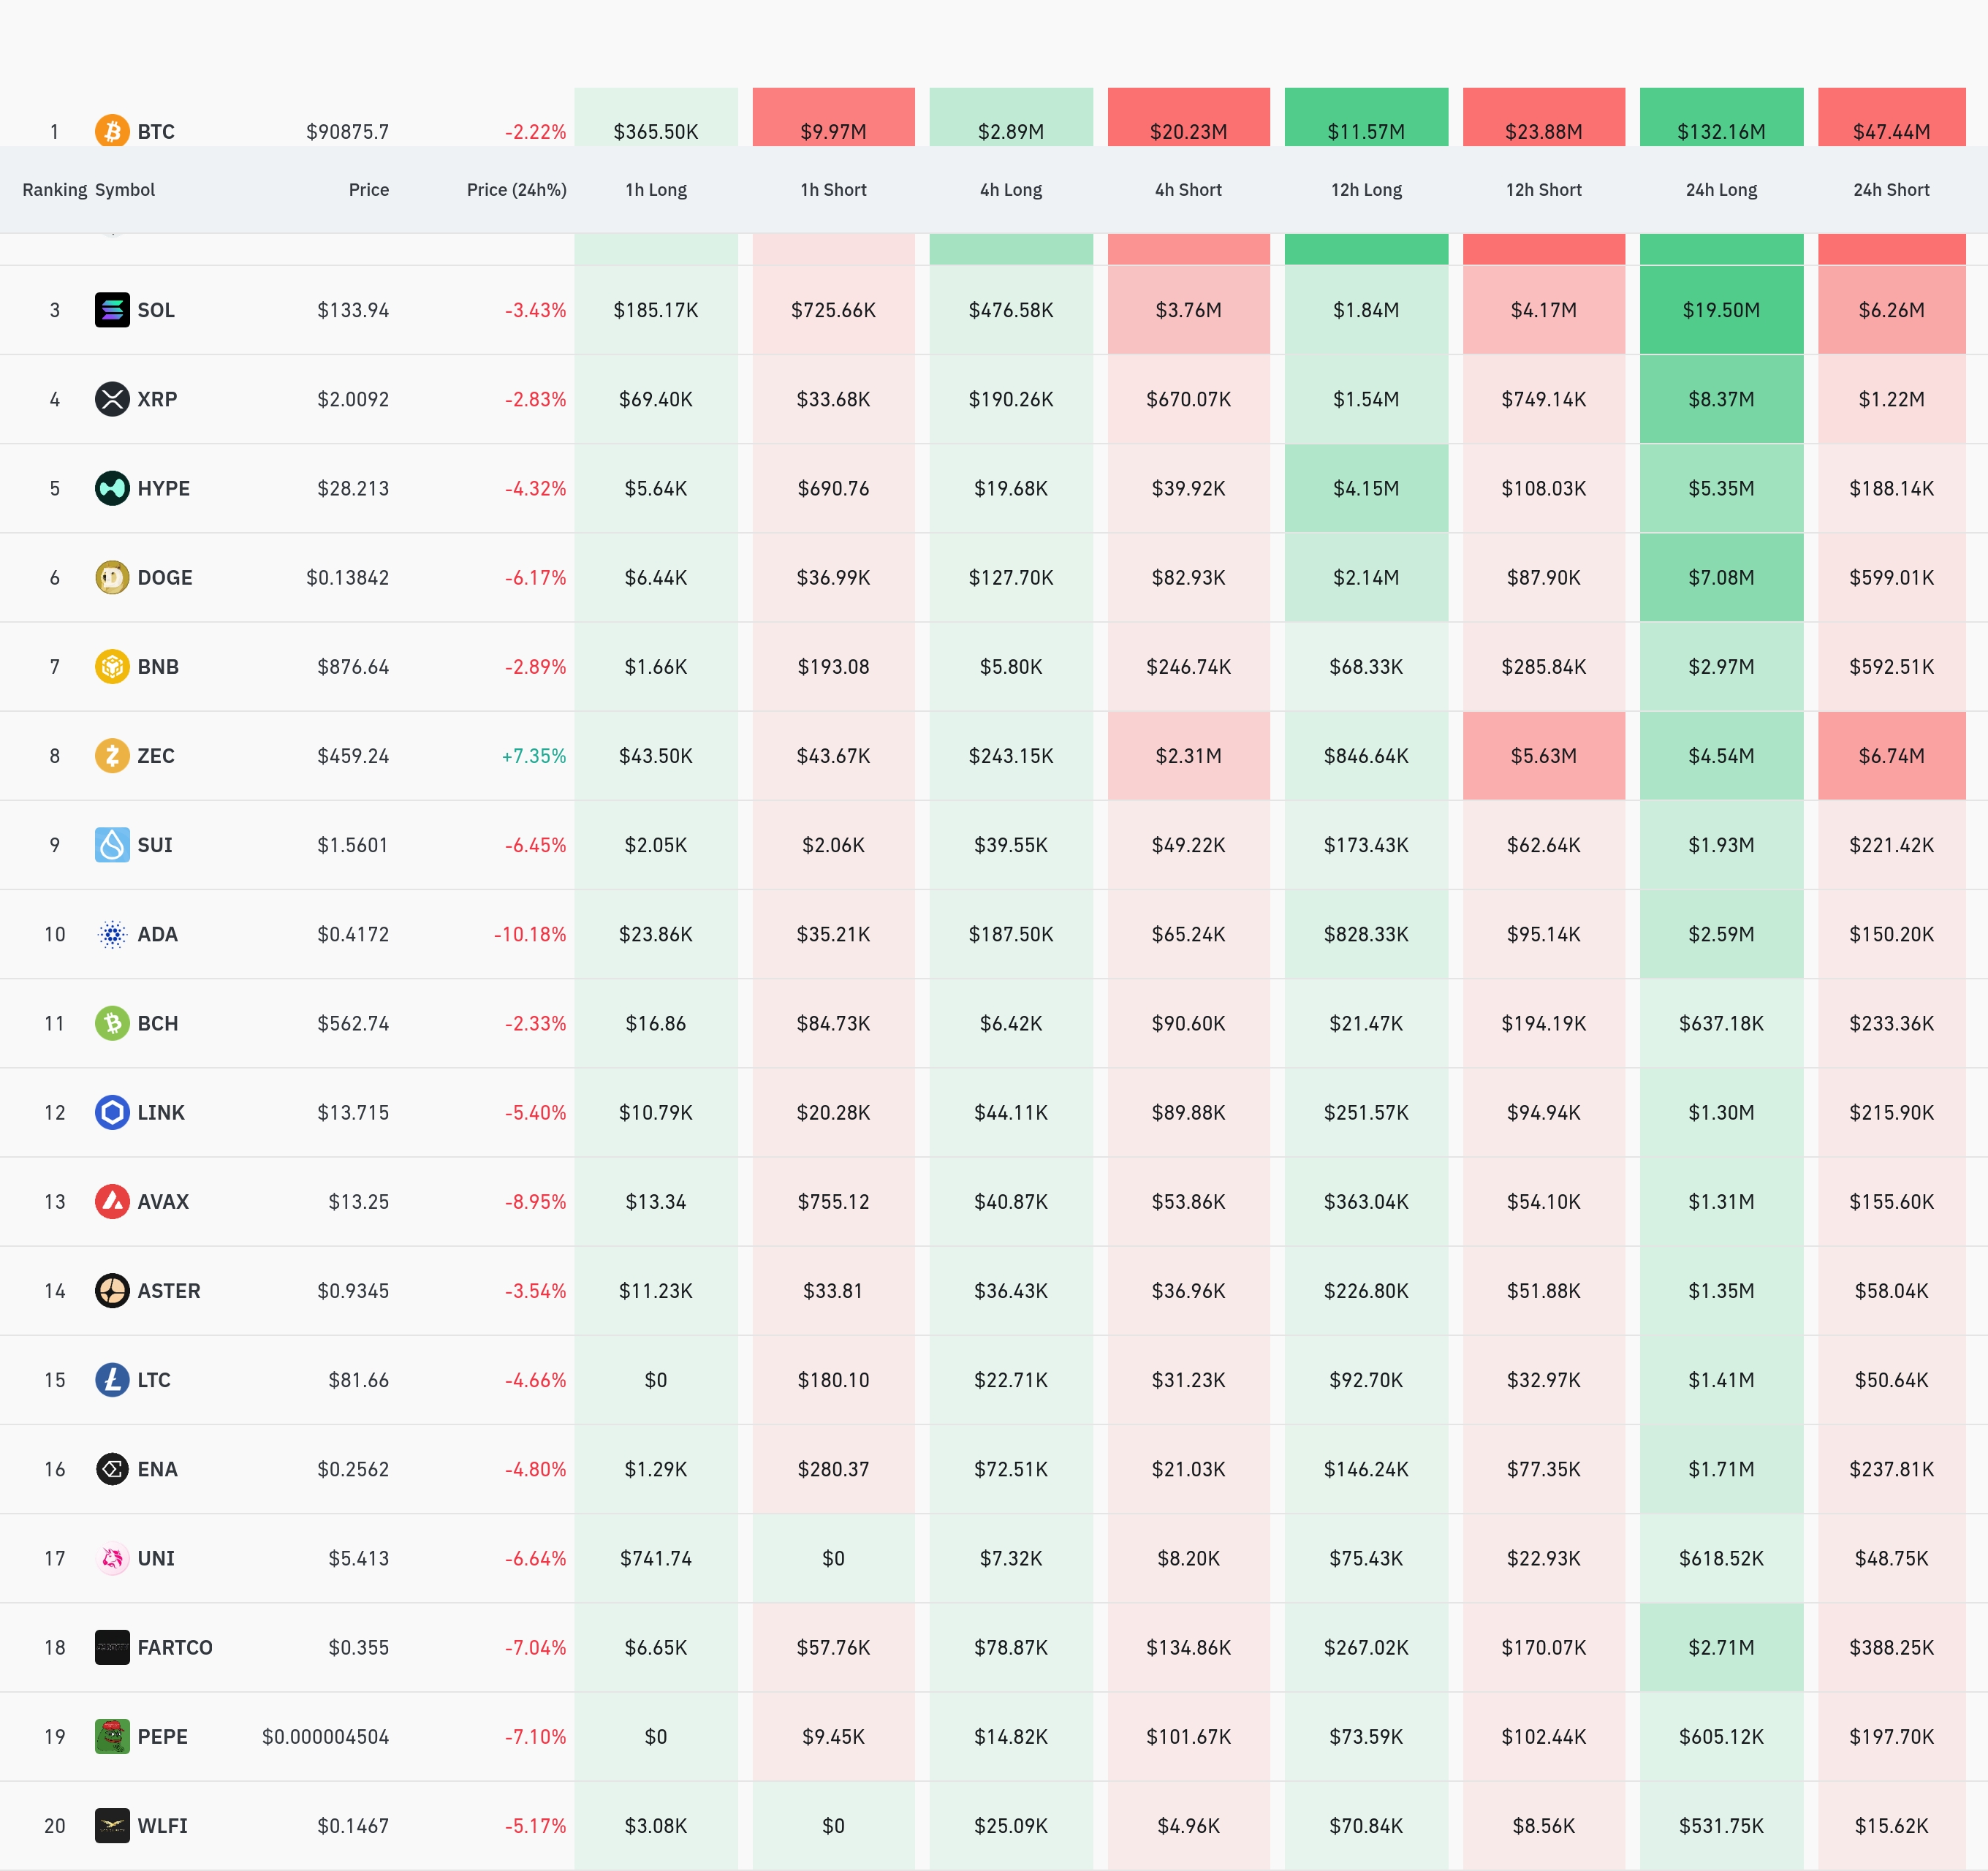1988x1871 pixels.
Task: Sort by 24h Long column header
Action: tap(1720, 190)
